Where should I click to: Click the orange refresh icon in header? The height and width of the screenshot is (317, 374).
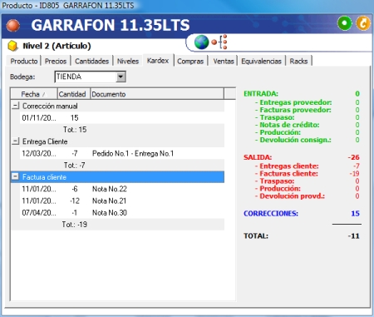(363, 23)
